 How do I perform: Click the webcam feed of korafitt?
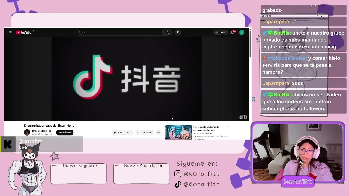[298, 152]
